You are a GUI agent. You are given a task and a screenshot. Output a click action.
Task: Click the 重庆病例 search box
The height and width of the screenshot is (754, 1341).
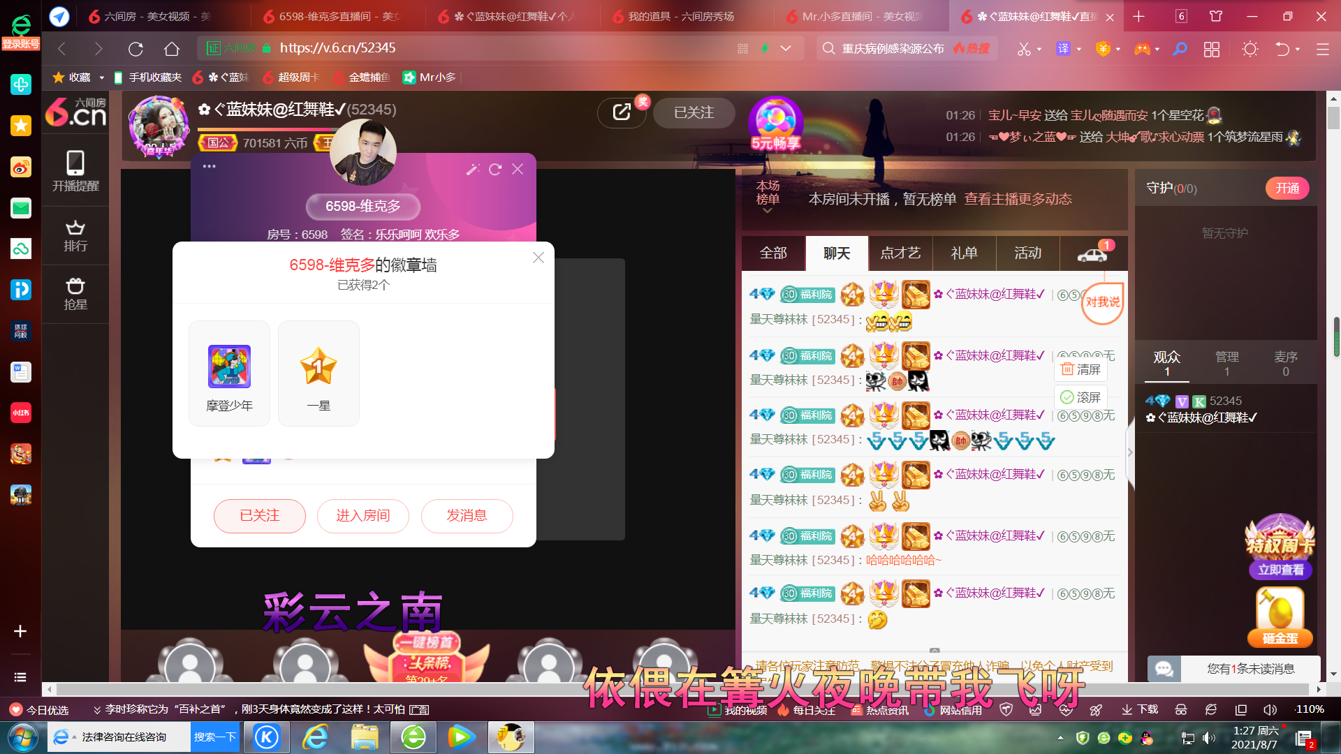907,48
